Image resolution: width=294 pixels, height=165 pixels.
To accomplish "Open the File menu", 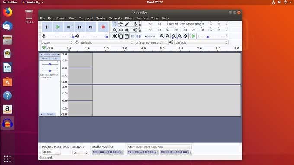I will pos(42,18).
